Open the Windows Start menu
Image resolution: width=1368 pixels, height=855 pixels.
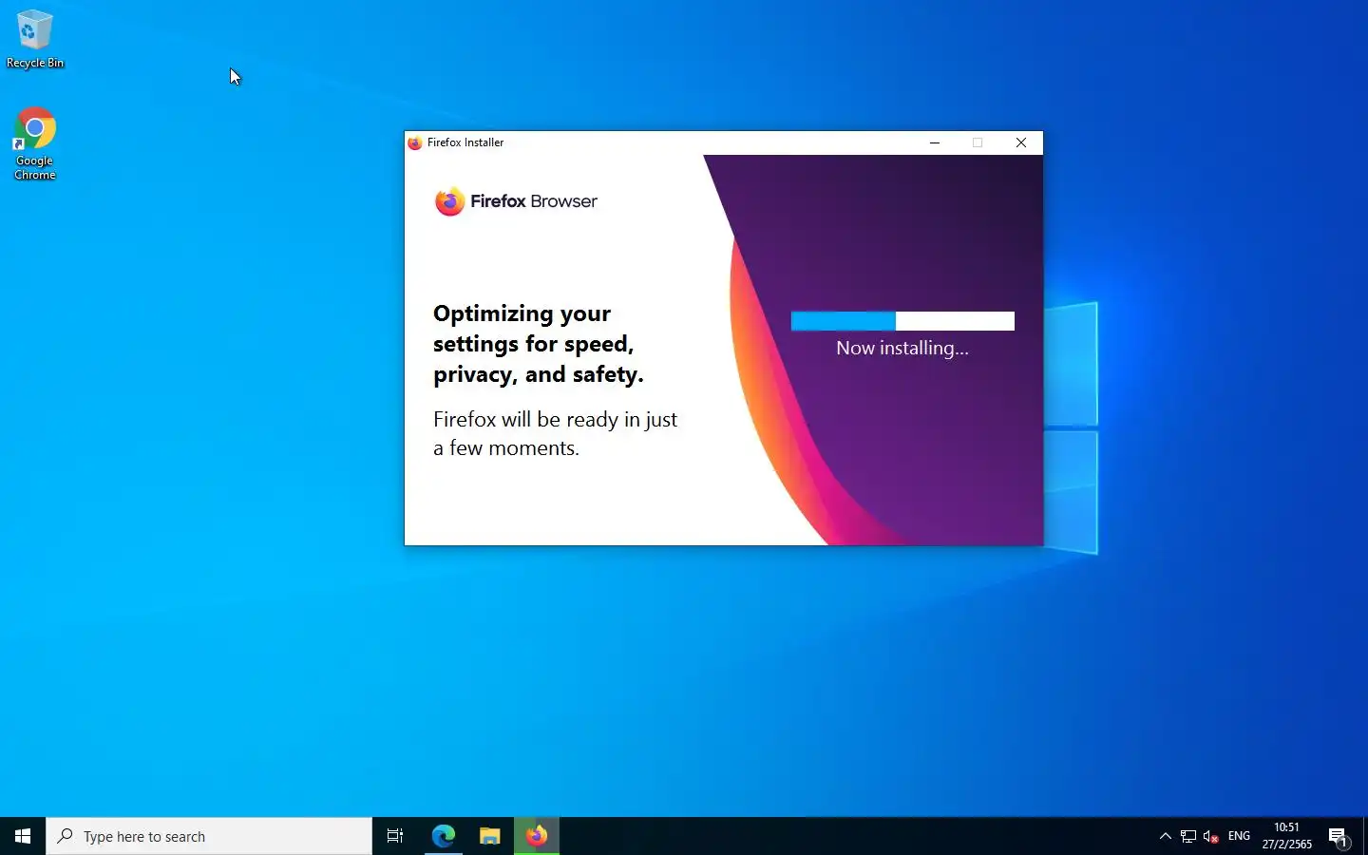click(23, 836)
